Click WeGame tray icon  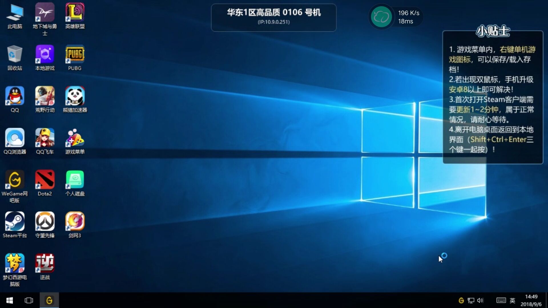click(461, 300)
